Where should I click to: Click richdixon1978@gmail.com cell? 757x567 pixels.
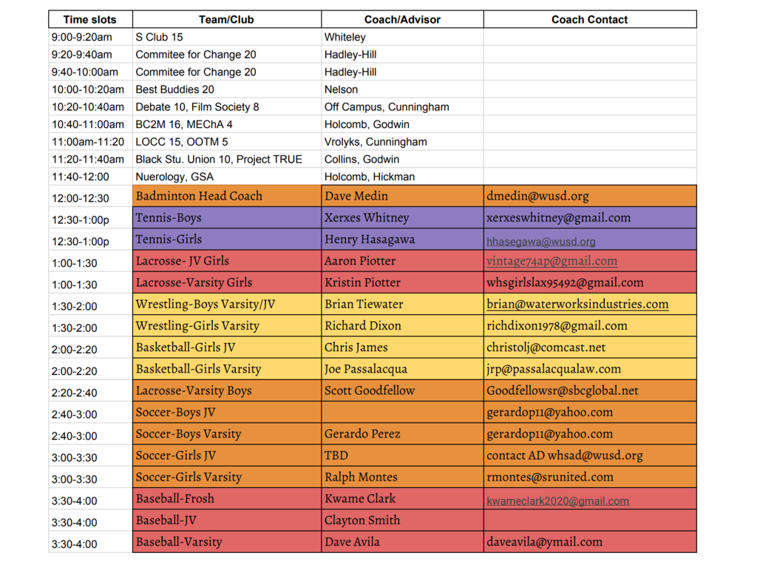pyautogui.click(x=590, y=325)
